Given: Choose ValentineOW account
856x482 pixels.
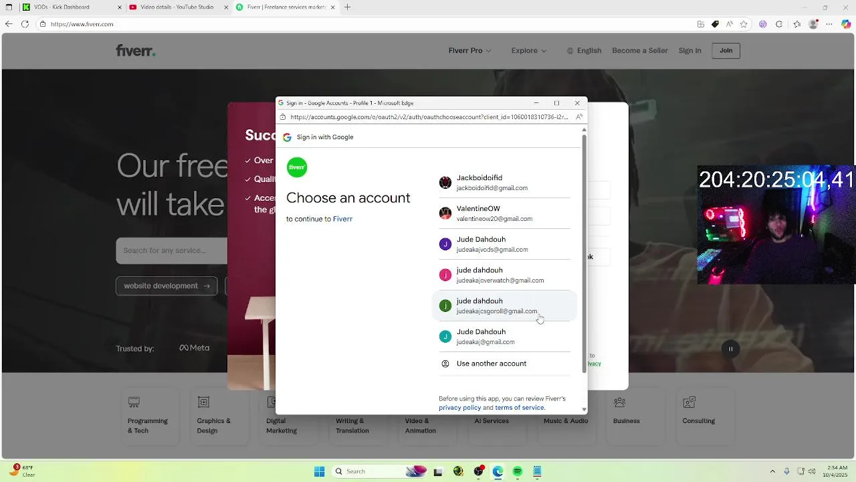Looking at the screenshot, I should pos(504,214).
